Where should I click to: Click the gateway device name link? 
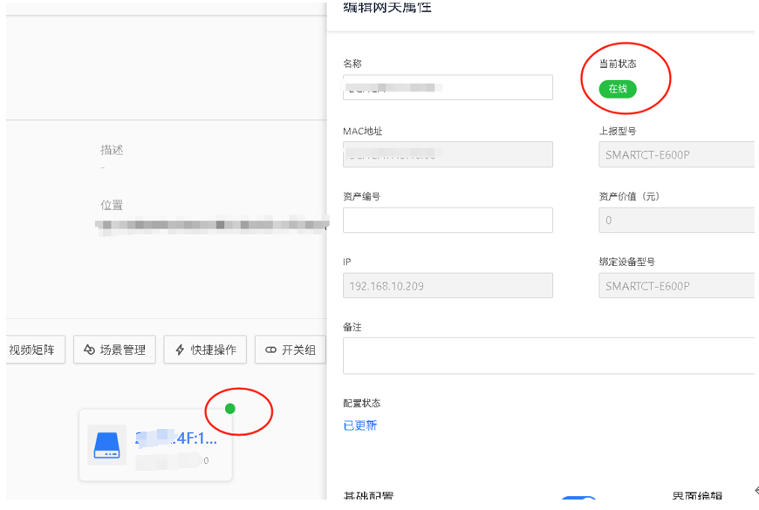176,439
